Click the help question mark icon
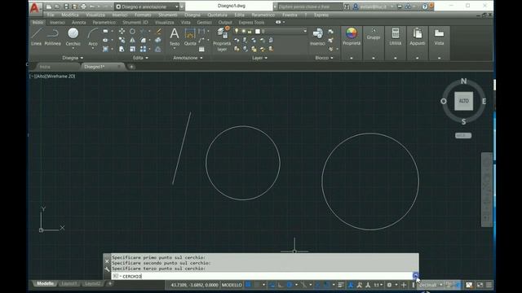Screen dimensions: 522x293 coord(424,7)
